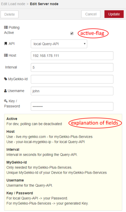Focus the Host IP address field
The image size is (126, 212).
point(72,56)
